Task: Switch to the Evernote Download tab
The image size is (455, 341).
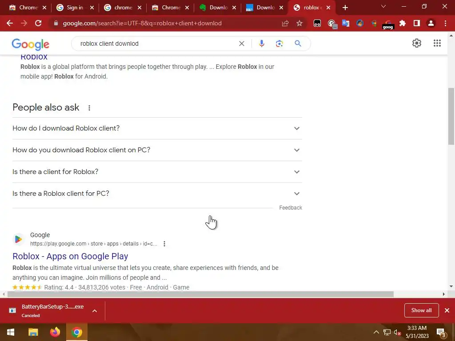Action: (217, 8)
